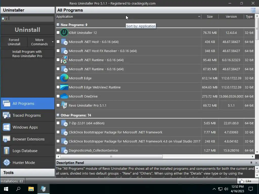Click the horizontal scrollbar thumb

[111, 156]
